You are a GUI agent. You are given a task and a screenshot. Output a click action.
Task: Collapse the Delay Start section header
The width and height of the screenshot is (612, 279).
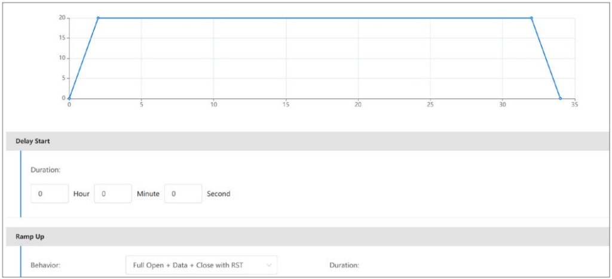(32, 141)
